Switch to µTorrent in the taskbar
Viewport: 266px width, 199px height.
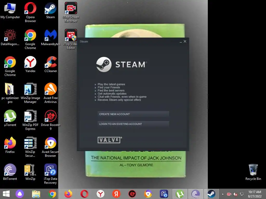coord(180,194)
